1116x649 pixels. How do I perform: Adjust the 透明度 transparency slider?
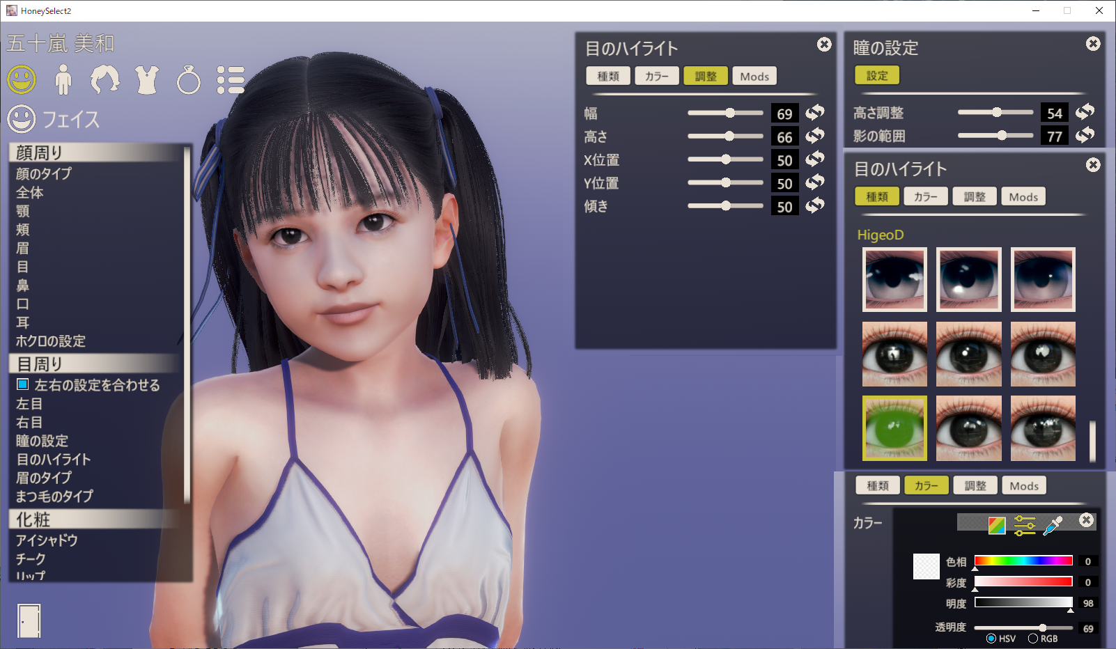click(x=1023, y=627)
